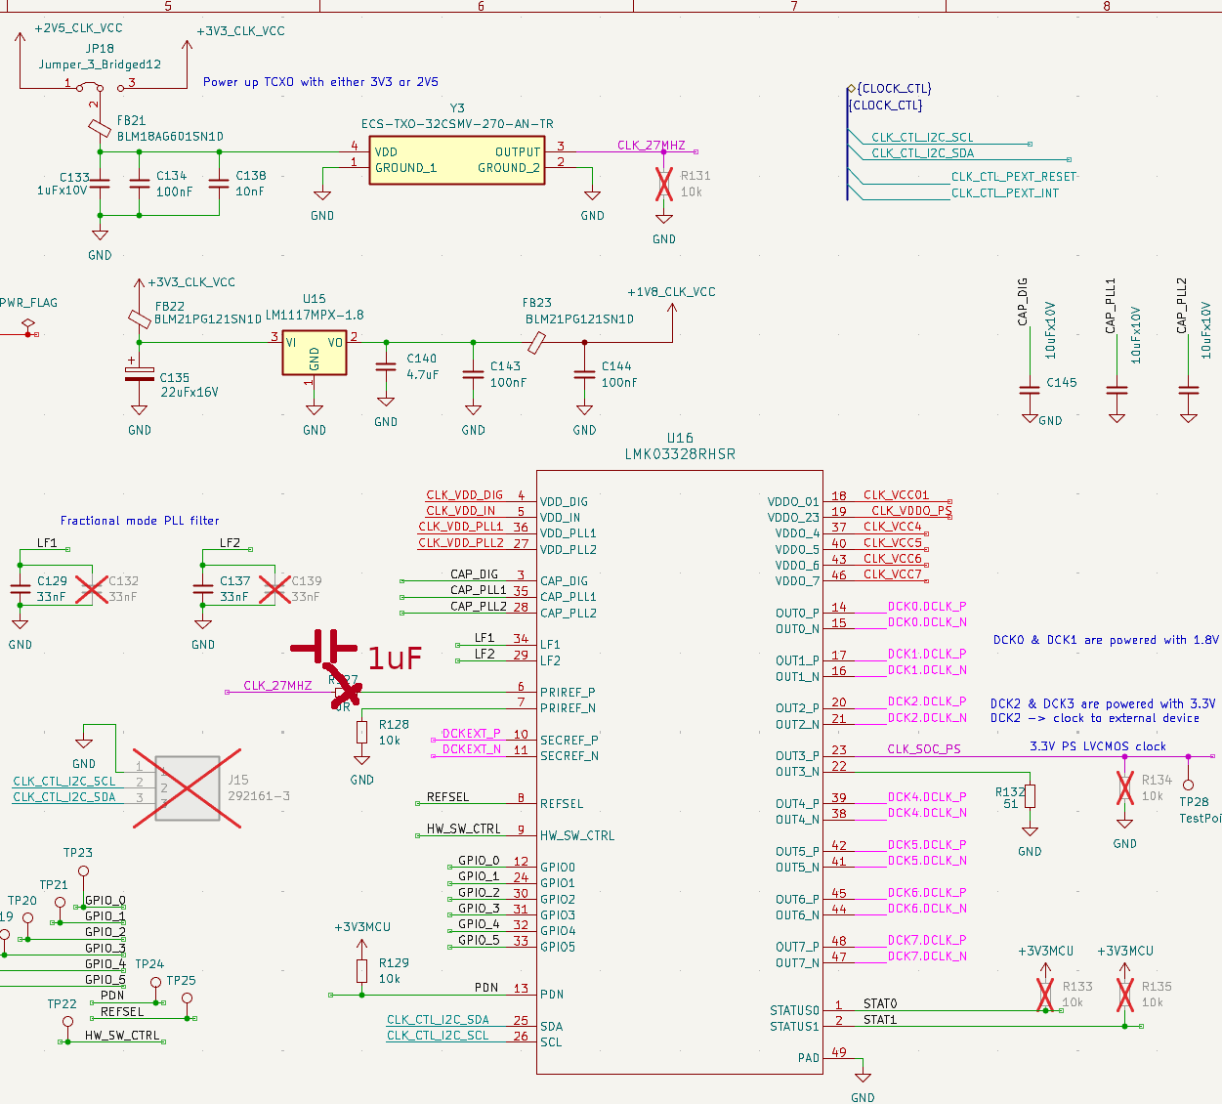Select the U15 LM1117MPX-1.8 regulator symbol
The height and width of the screenshot is (1104, 1222).
[313, 350]
